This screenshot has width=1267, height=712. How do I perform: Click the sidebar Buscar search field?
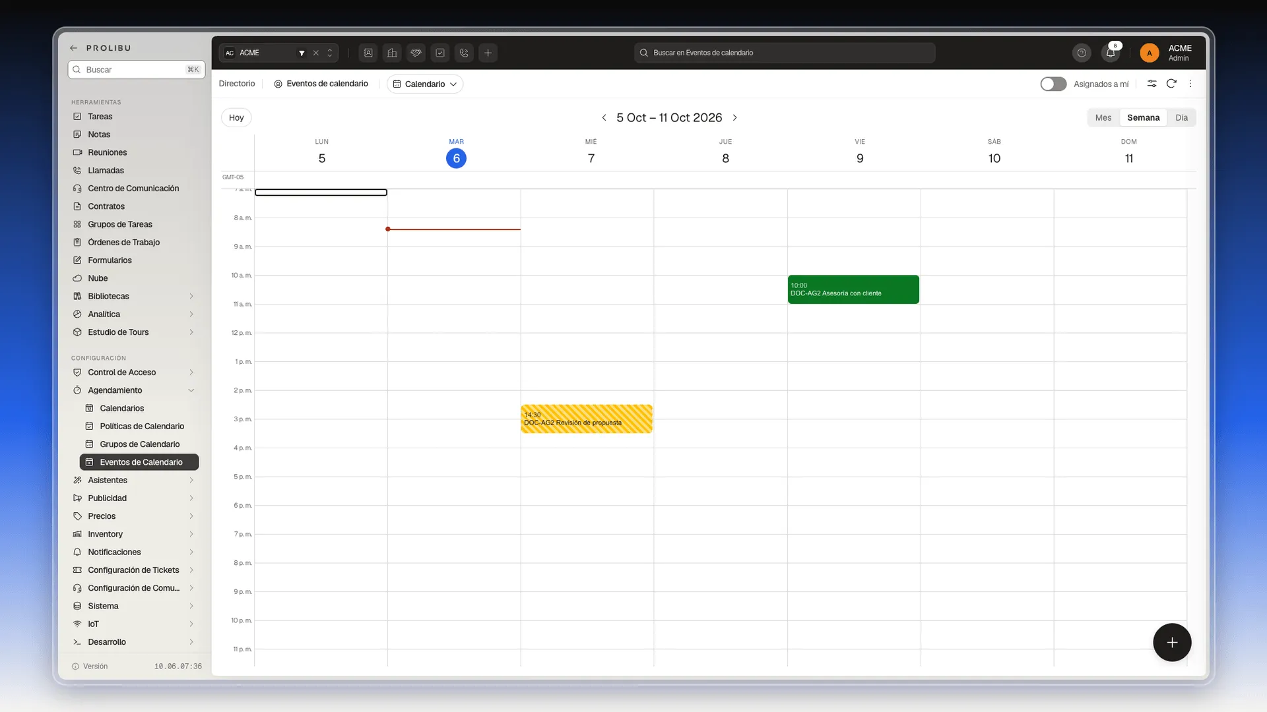coord(137,69)
